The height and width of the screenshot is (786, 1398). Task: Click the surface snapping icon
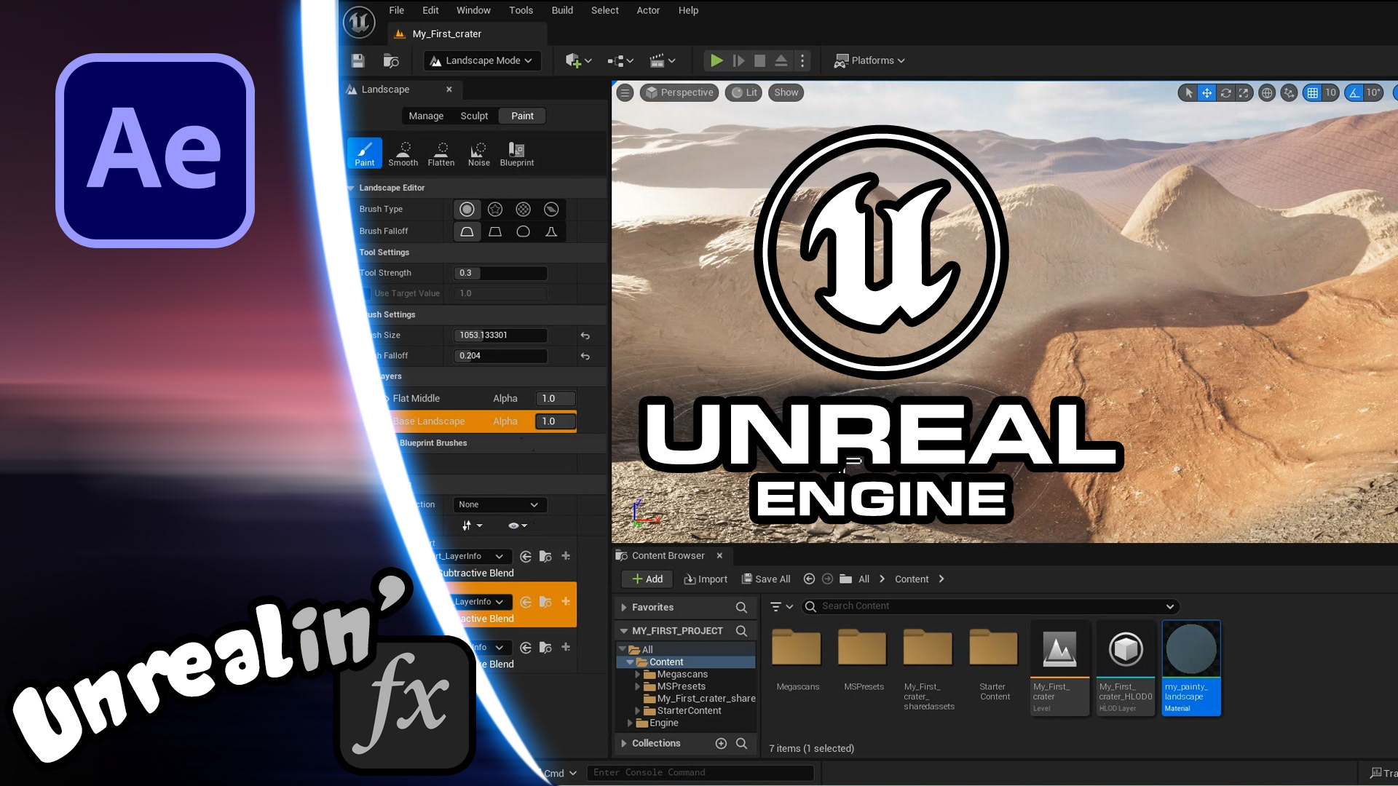1289,92
